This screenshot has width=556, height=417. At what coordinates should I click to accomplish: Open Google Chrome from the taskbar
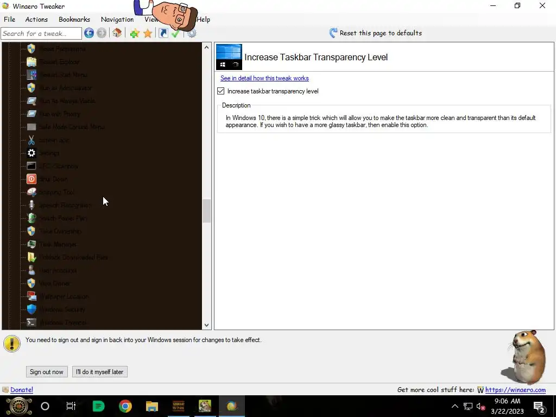click(125, 406)
